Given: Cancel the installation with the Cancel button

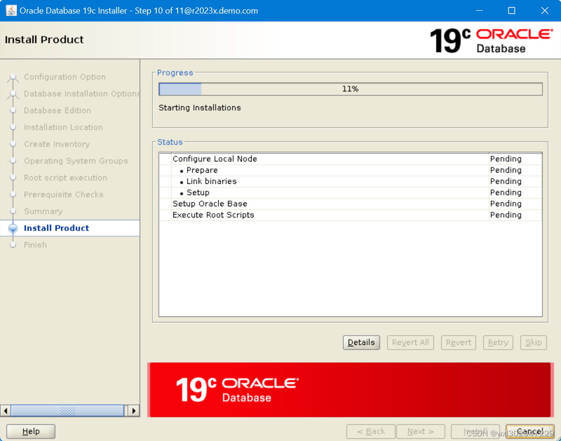Looking at the screenshot, I should 530,432.
